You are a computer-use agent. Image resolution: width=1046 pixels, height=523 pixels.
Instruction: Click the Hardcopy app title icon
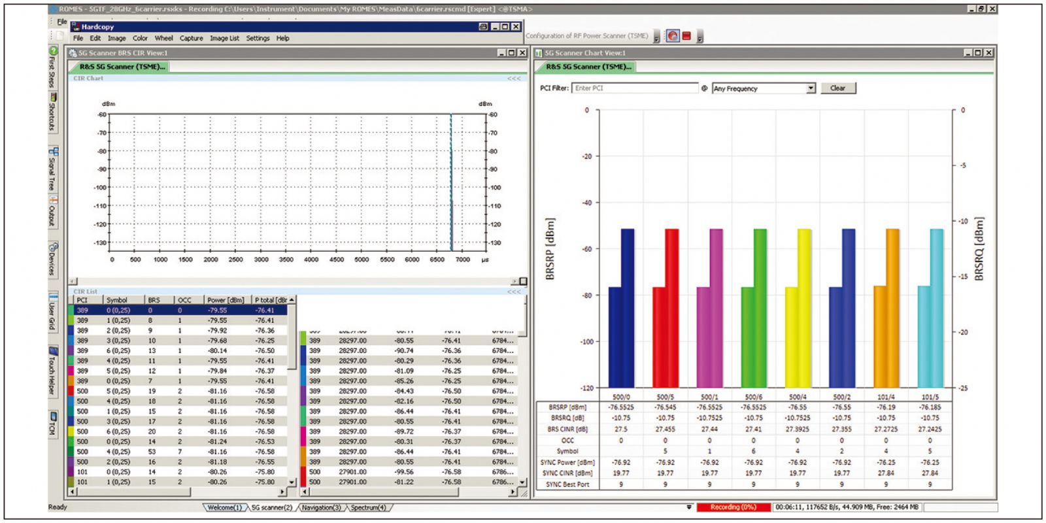75,27
